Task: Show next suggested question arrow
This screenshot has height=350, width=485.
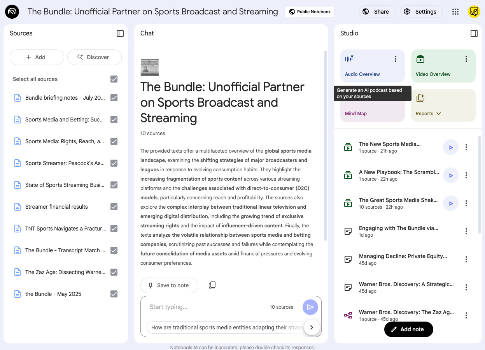Action: click(312, 327)
